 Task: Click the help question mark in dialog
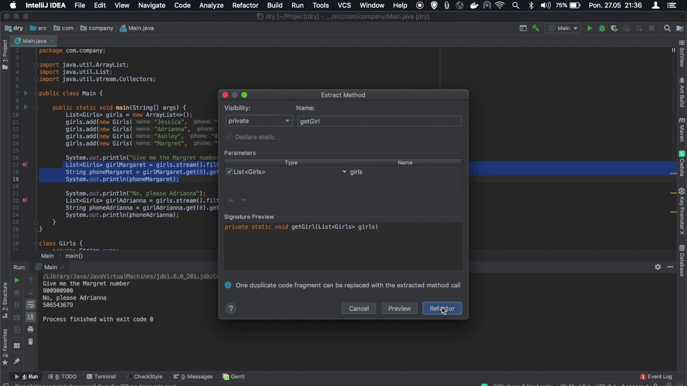tap(231, 308)
